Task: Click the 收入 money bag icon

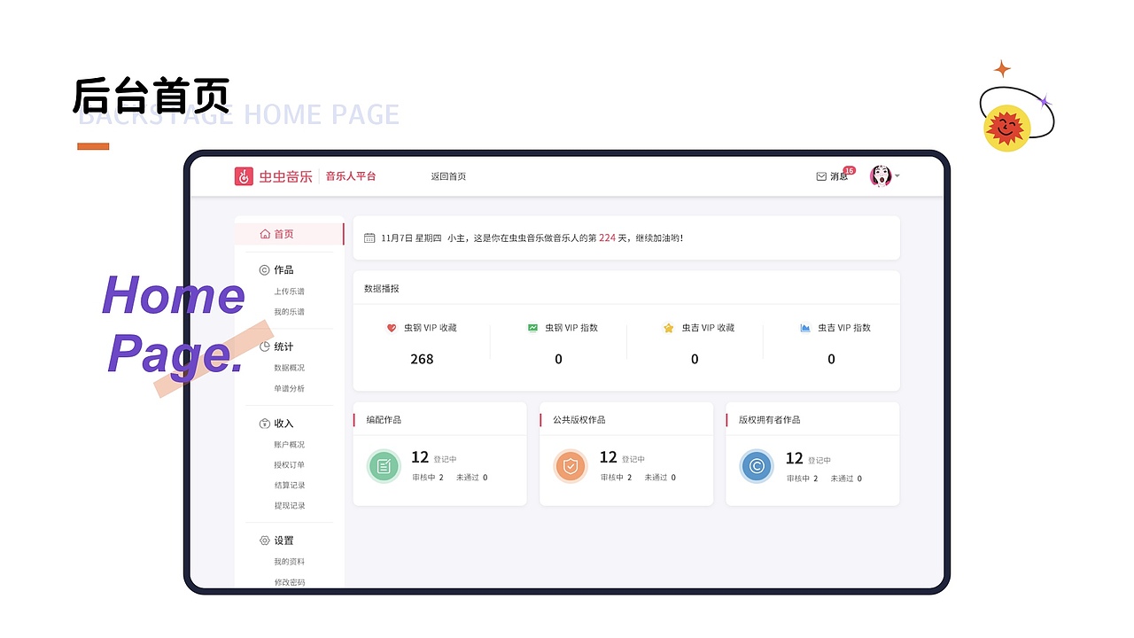Action: (264, 424)
